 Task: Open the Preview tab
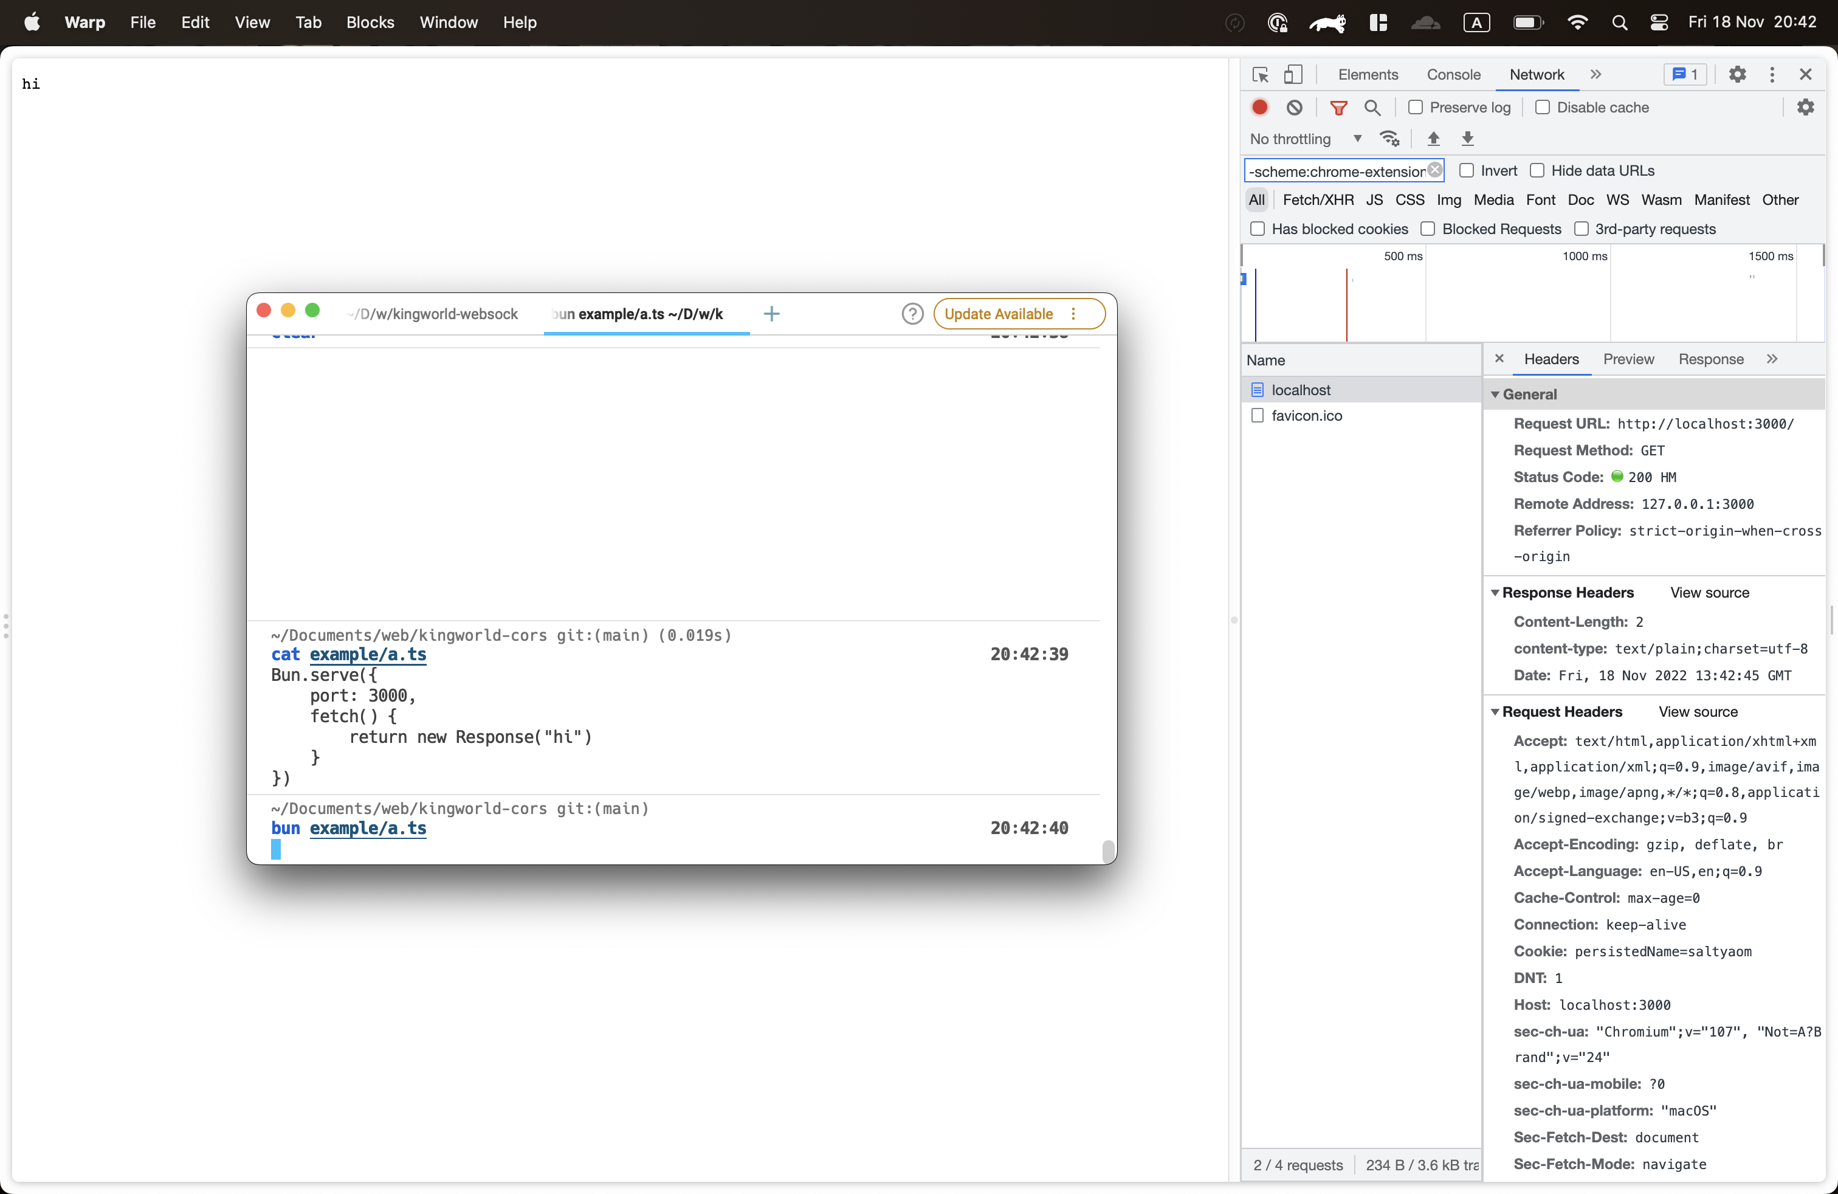pyautogui.click(x=1628, y=359)
